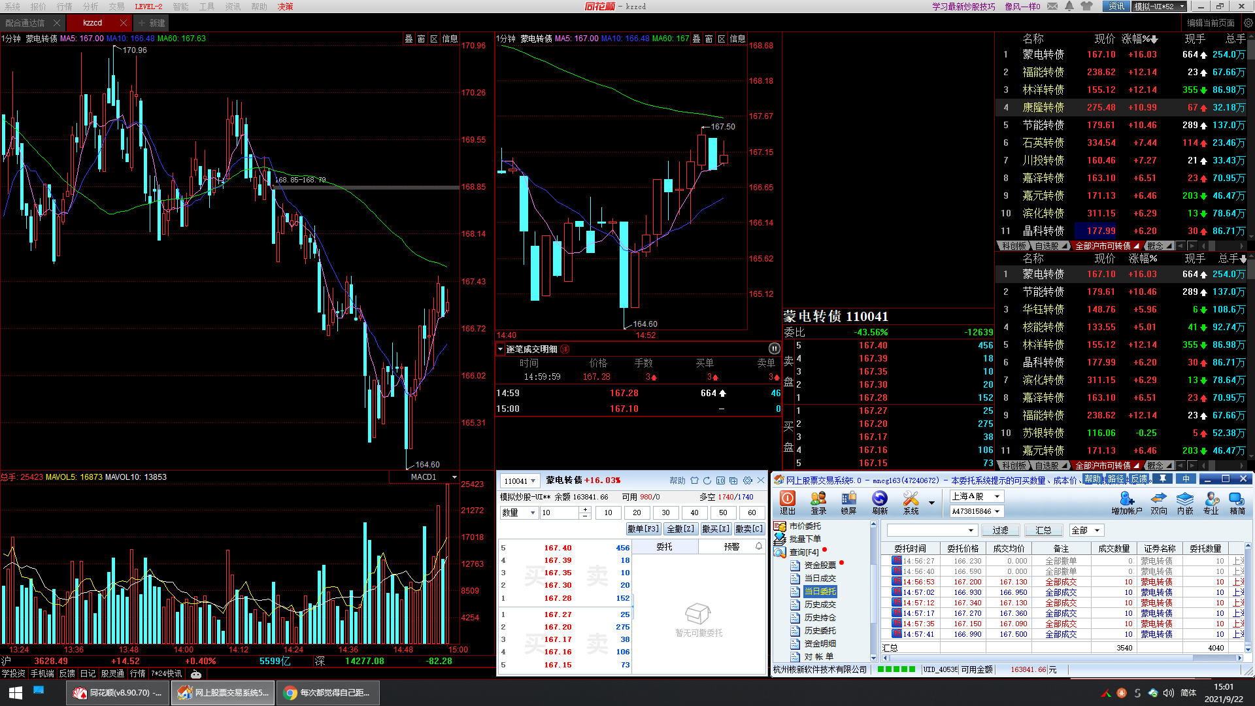Screen dimensions: 1255x706
Task: Toggle the 窗 window button on left chart
Action: point(421,39)
